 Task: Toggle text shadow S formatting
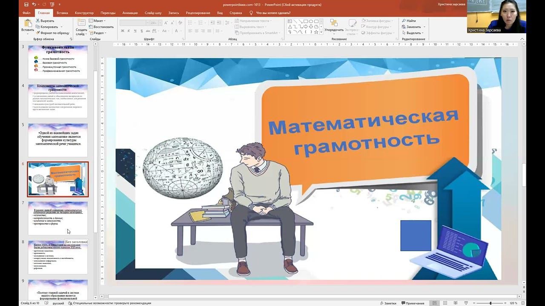coord(142,31)
